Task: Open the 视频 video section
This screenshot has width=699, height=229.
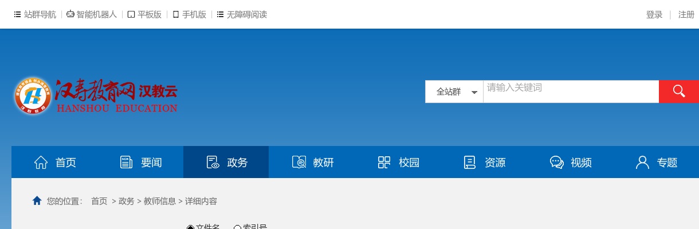Action: [570, 163]
